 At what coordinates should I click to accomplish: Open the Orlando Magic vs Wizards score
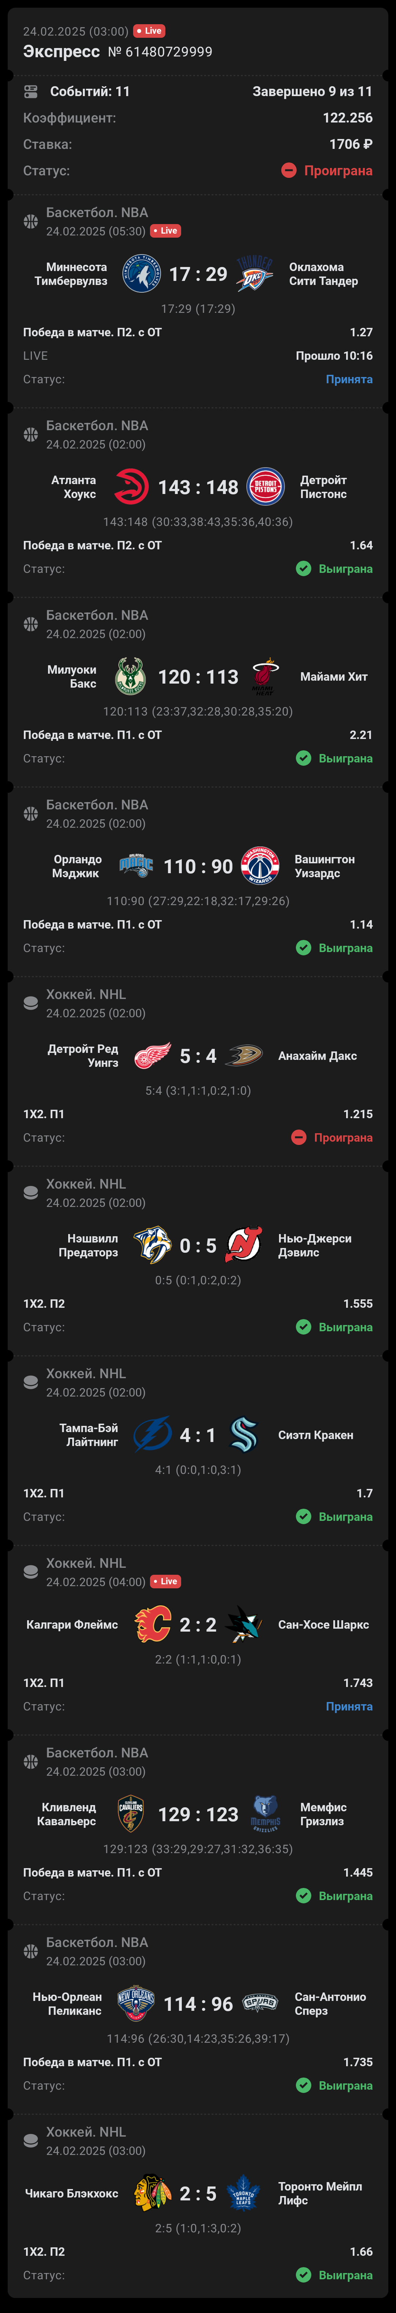(198, 867)
